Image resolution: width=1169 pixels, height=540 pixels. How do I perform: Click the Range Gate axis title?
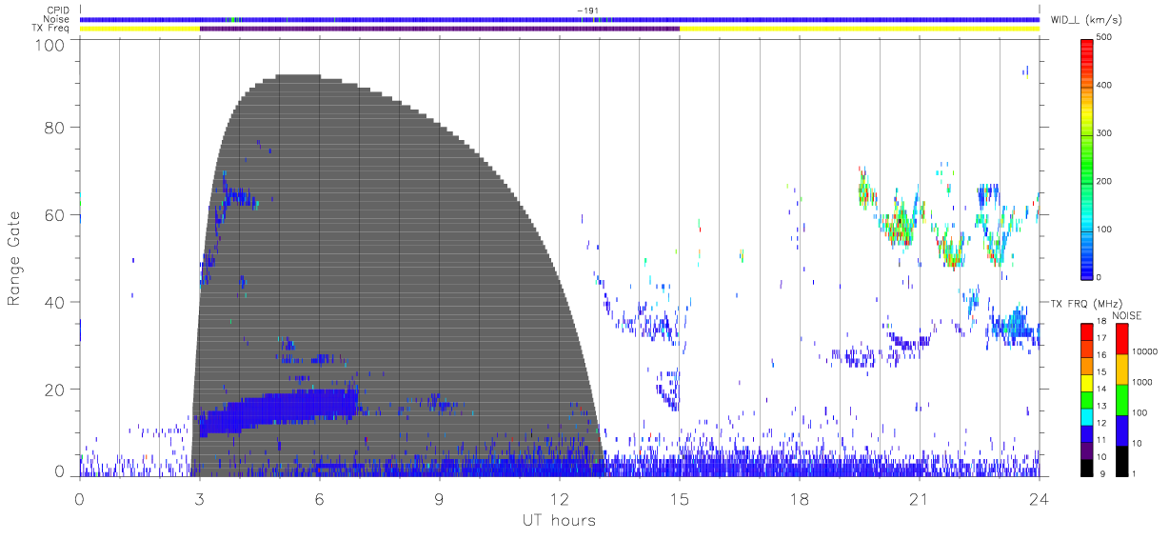[16, 260]
